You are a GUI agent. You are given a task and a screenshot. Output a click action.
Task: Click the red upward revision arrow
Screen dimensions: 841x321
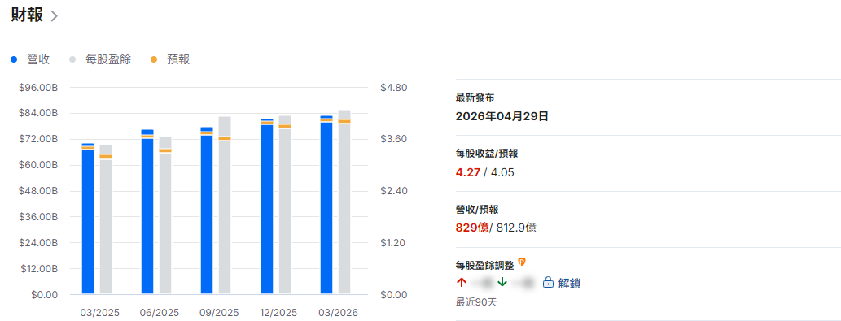462,283
